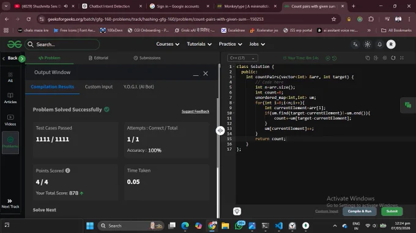The image size is (416, 233).
Task: Click the Points Scored info icon
Action: point(68,171)
